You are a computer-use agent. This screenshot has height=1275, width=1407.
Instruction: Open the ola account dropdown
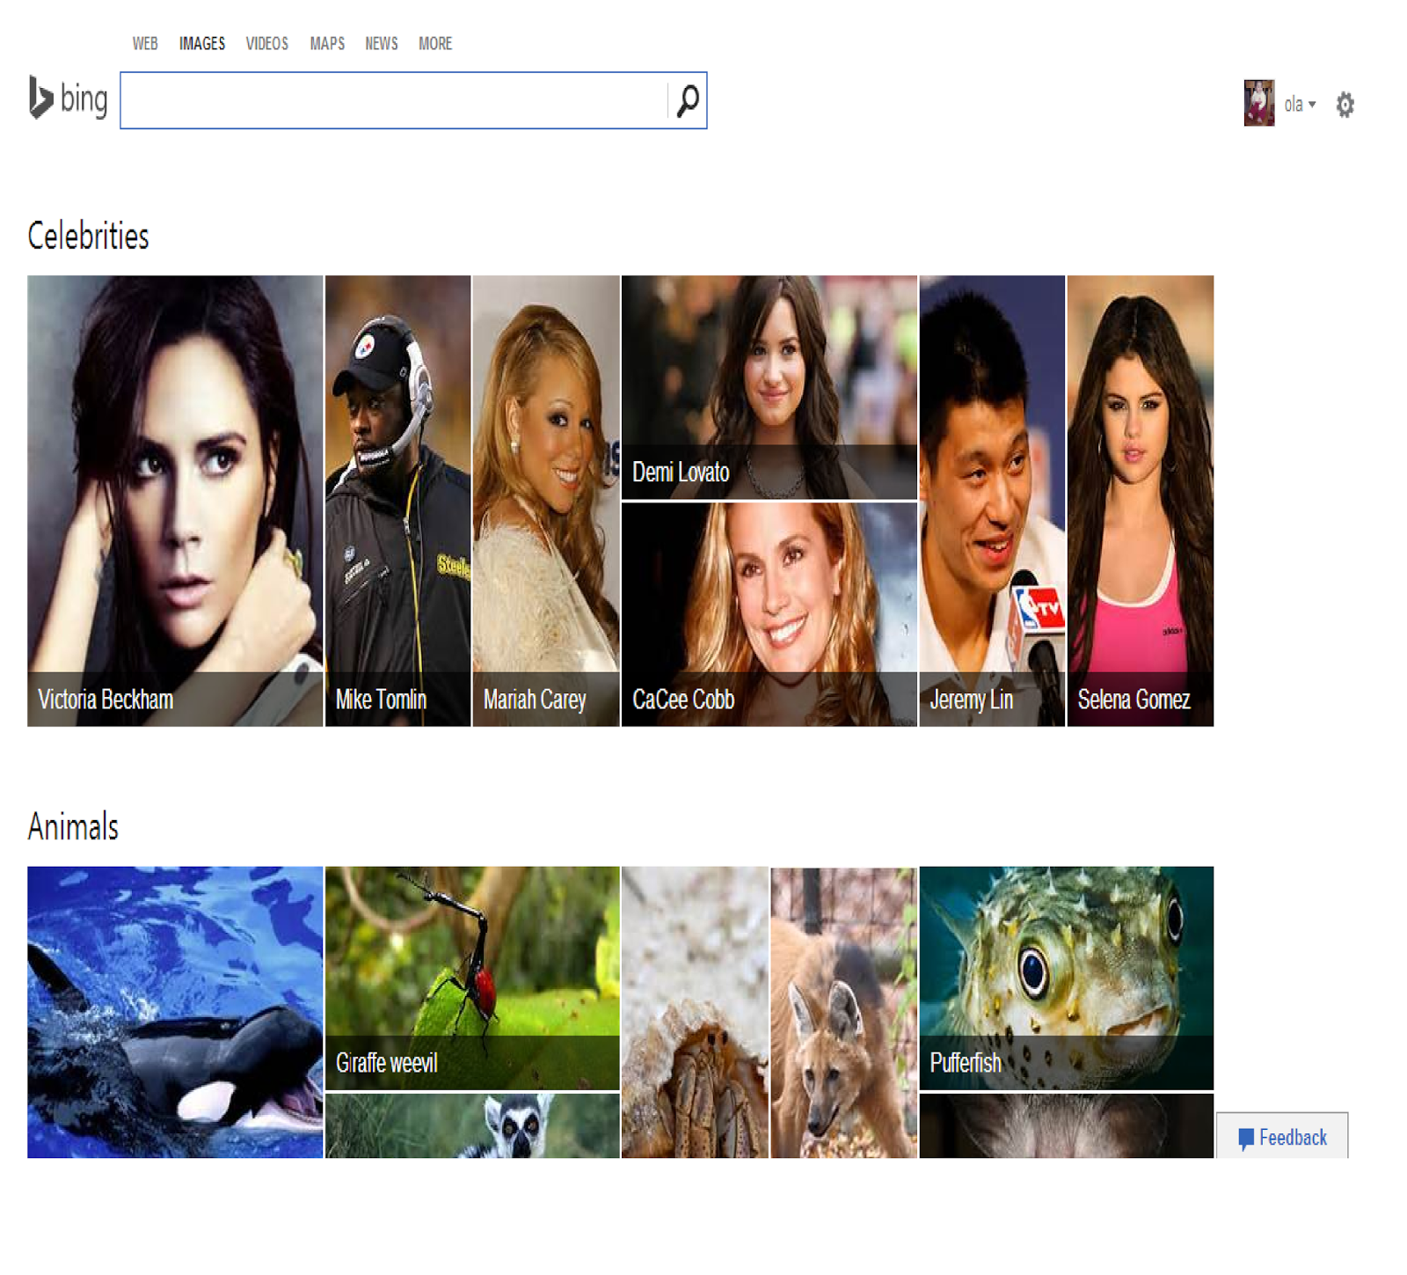tap(1297, 104)
